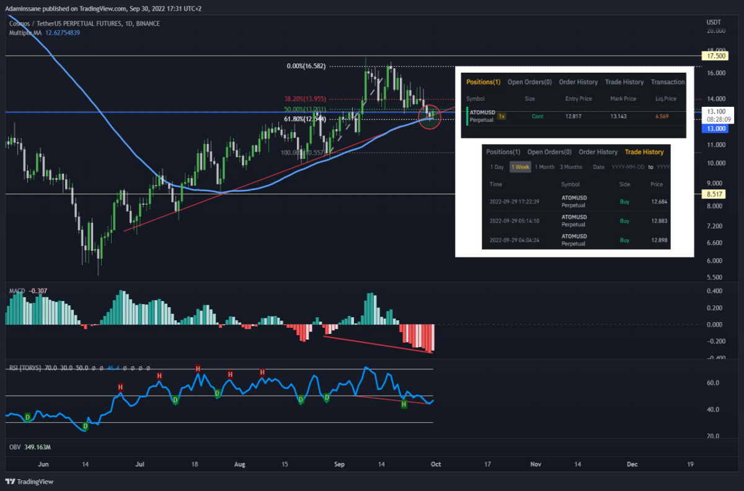Screen dimensions: 744x491
Task: Click the Cont size value in positions
Action: point(538,116)
